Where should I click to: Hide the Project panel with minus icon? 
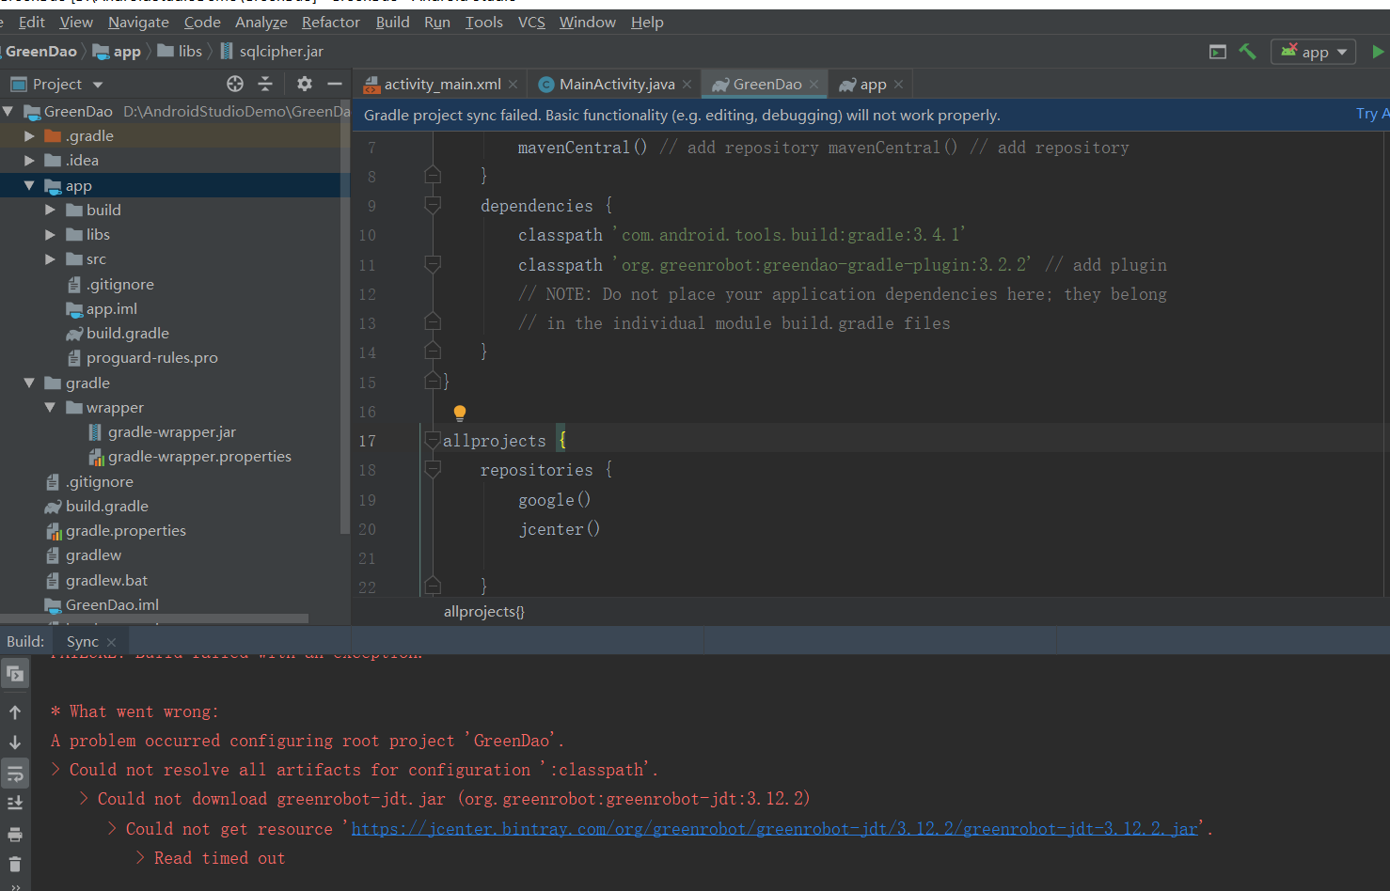(x=334, y=84)
